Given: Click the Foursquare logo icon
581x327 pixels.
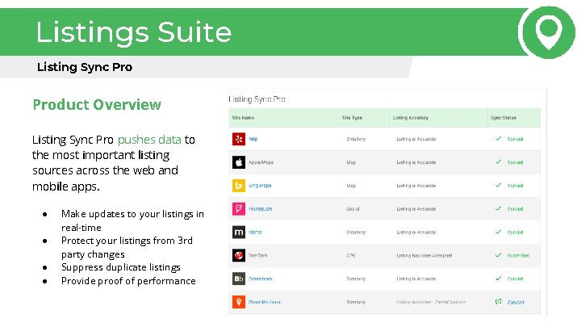Looking at the screenshot, I should point(239,209).
